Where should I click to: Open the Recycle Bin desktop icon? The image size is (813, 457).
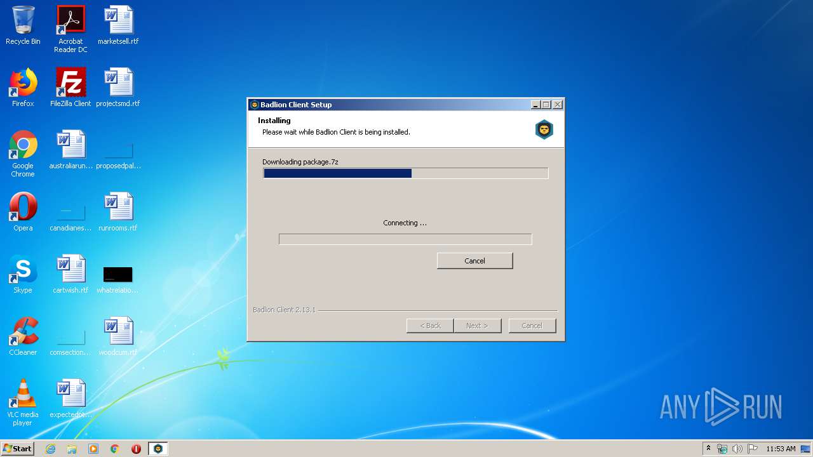click(23, 25)
